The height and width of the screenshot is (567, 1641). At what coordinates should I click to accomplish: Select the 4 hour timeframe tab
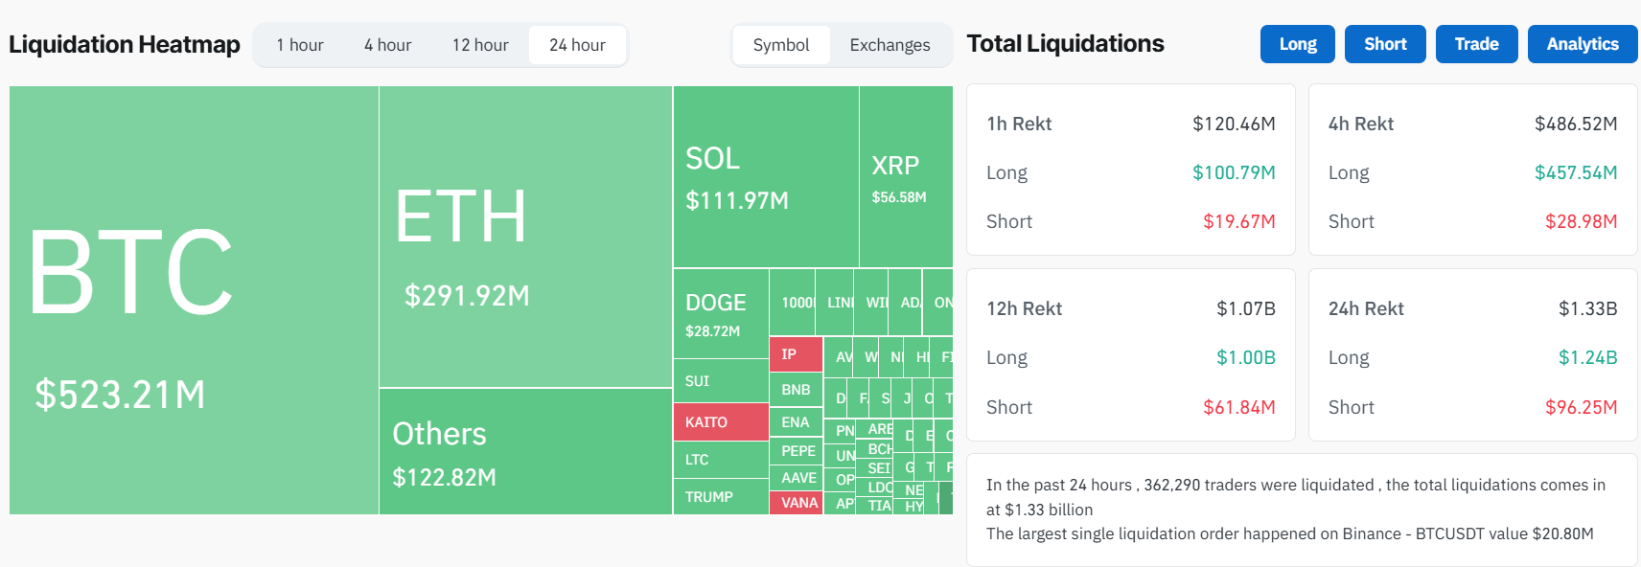(x=387, y=45)
